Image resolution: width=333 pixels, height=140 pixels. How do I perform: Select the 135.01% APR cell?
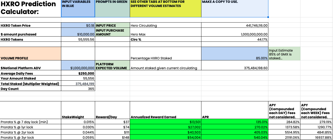click(x=235, y=122)
